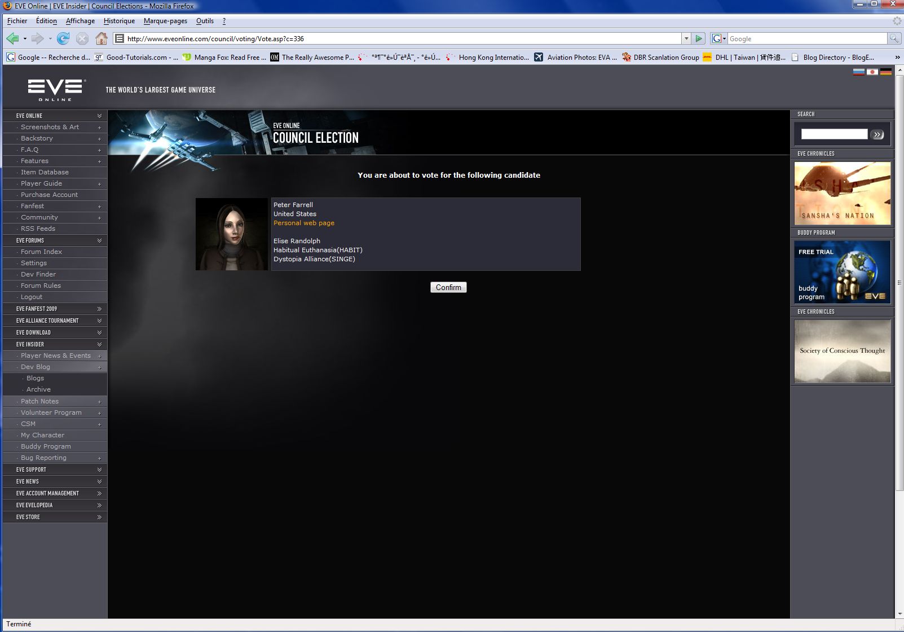
Task: Open the Aviation Photos: EVA bookmark
Action: [x=576, y=57]
